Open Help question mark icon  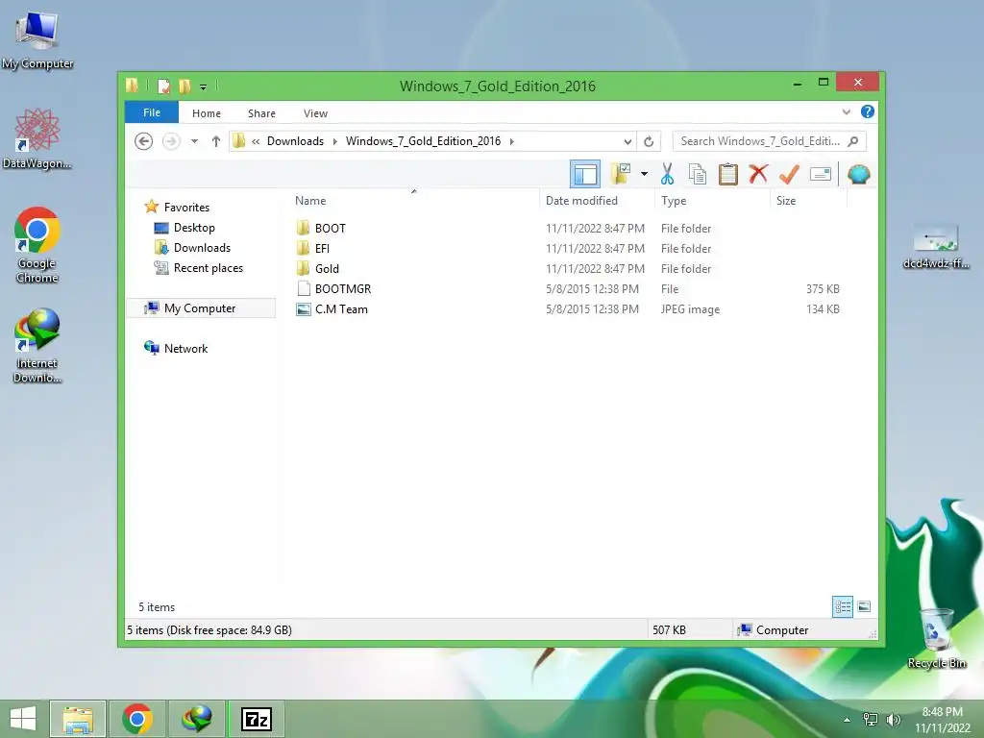pos(868,111)
